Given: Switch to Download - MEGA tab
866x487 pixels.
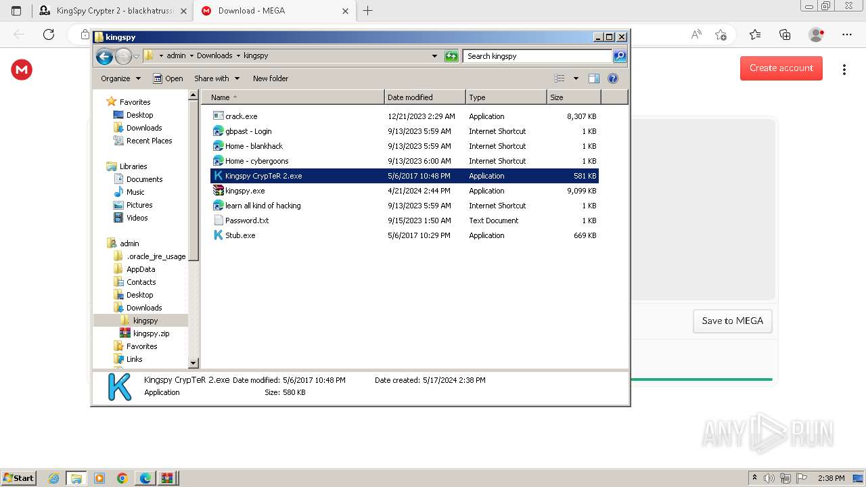Looking at the screenshot, I should 274,11.
